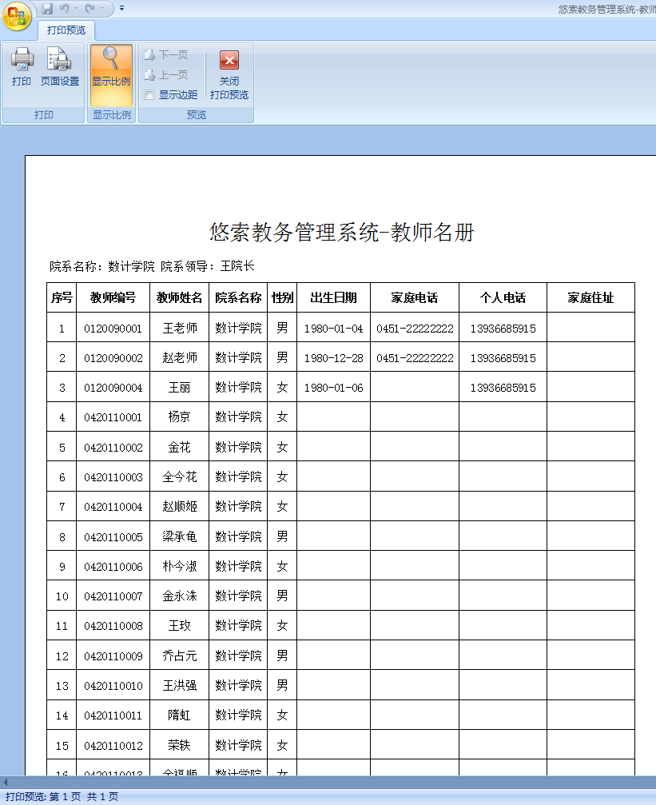Click the 家庭电话 column header
656x805 pixels.
point(415,297)
